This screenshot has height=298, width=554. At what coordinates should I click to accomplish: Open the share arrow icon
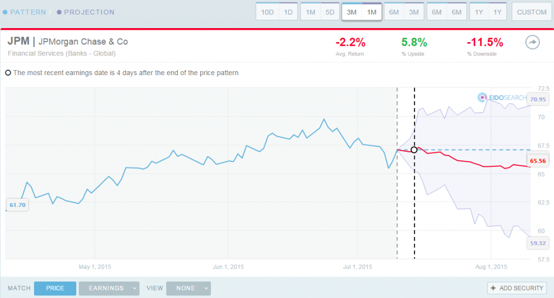pos(532,42)
